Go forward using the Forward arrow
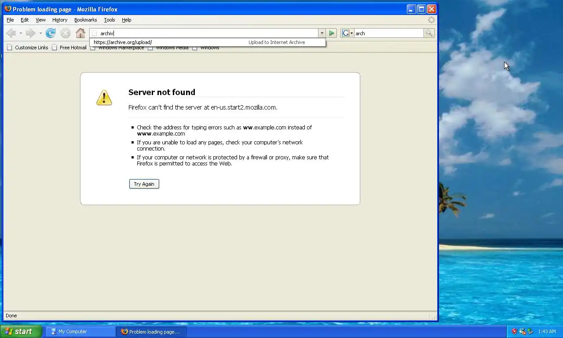Screen dimensions: 563x338 tap(30, 33)
